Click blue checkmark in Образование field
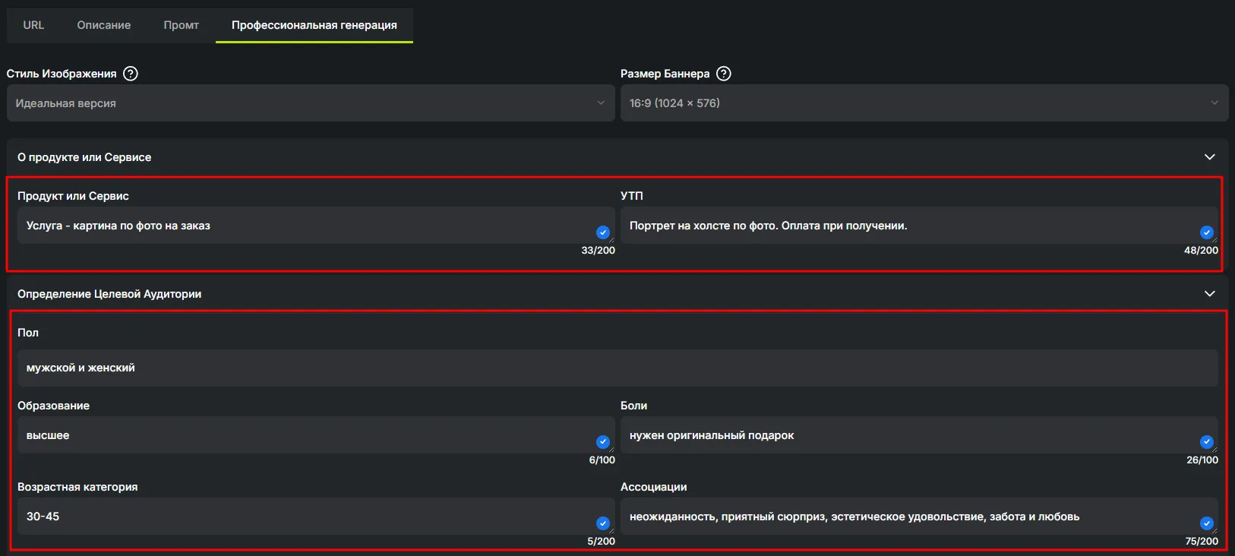The width and height of the screenshot is (1235, 556). pos(603,442)
